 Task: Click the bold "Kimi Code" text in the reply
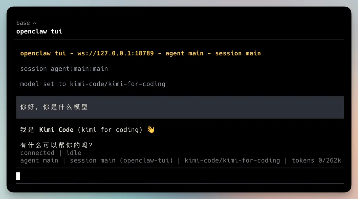(56, 130)
